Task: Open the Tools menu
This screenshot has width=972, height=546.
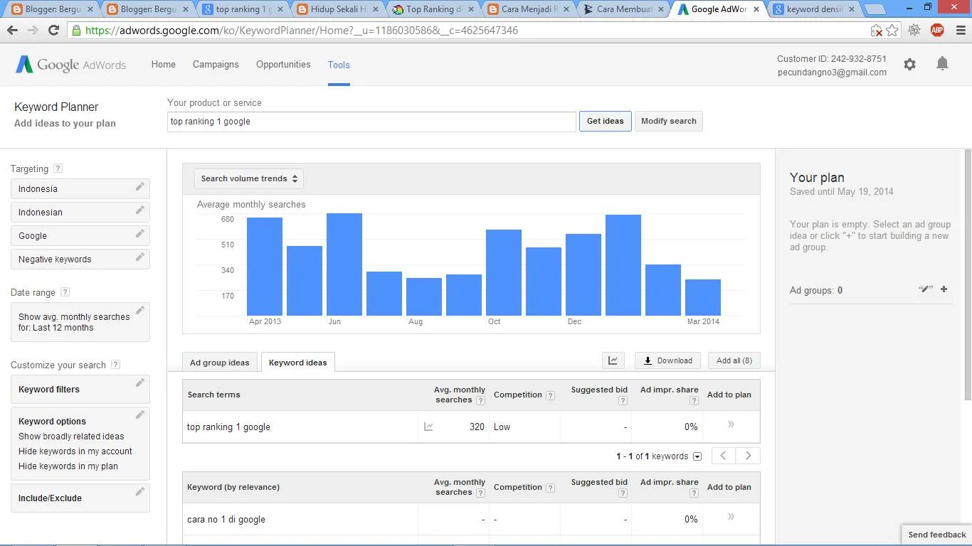Action: pyautogui.click(x=339, y=65)
